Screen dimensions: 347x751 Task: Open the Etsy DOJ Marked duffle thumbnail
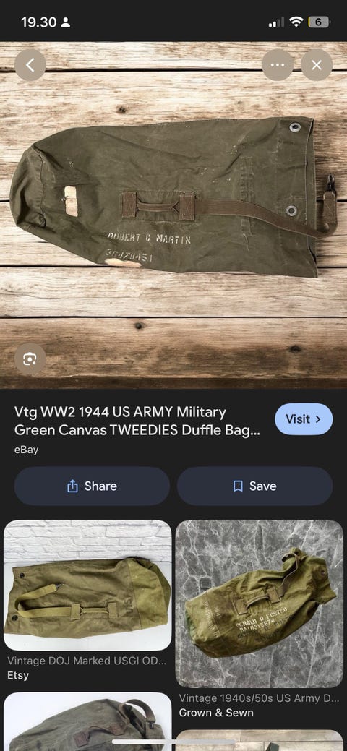pyautogui.click(x=87, y=585)
